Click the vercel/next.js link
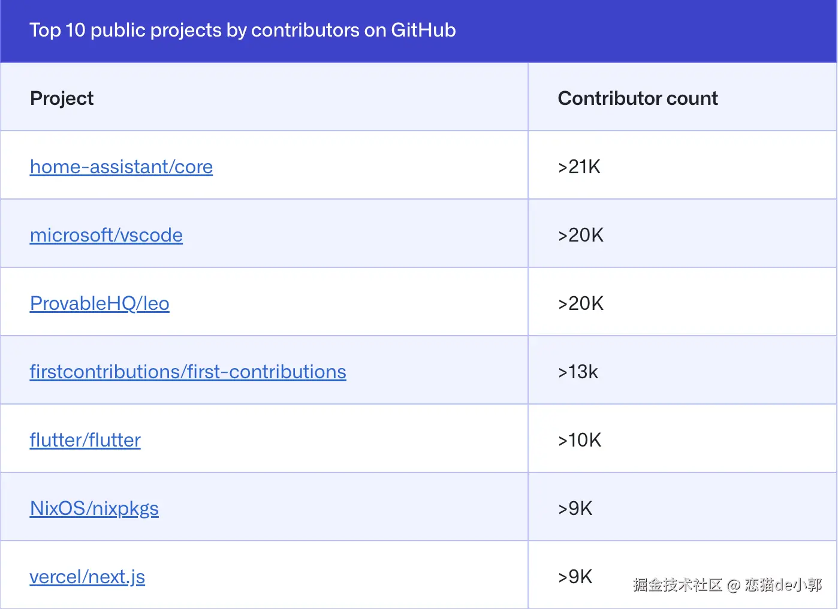Screen dimensions: 838x609 (88, 577)
